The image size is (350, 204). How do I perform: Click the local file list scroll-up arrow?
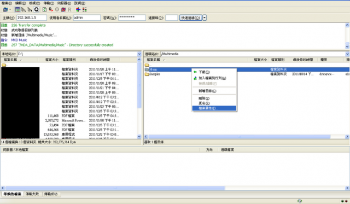pyautogui.click(x=139, y=60)
